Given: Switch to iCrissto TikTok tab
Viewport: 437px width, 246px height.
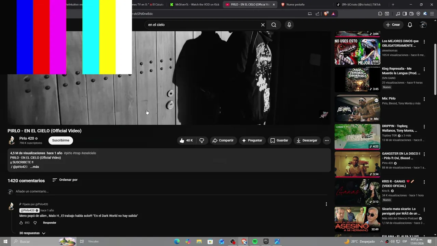Looking at the screenshot, I should tap(361, 4).
